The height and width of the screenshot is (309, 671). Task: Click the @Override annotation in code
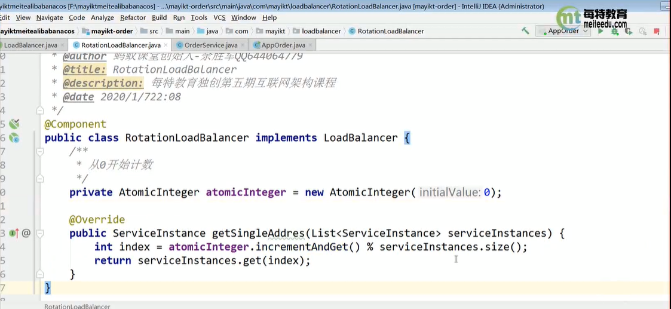97,219
